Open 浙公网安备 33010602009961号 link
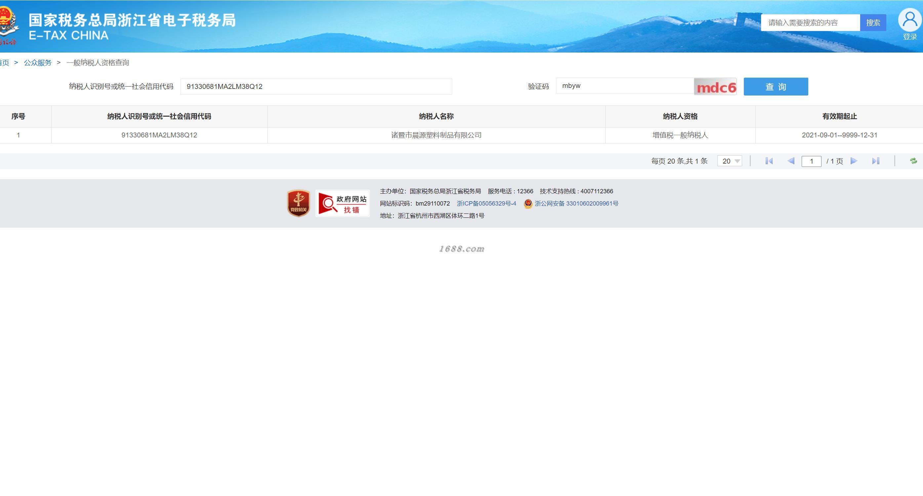Image resolution: width=923 pixels, height=496 pixels. [576, 204]
